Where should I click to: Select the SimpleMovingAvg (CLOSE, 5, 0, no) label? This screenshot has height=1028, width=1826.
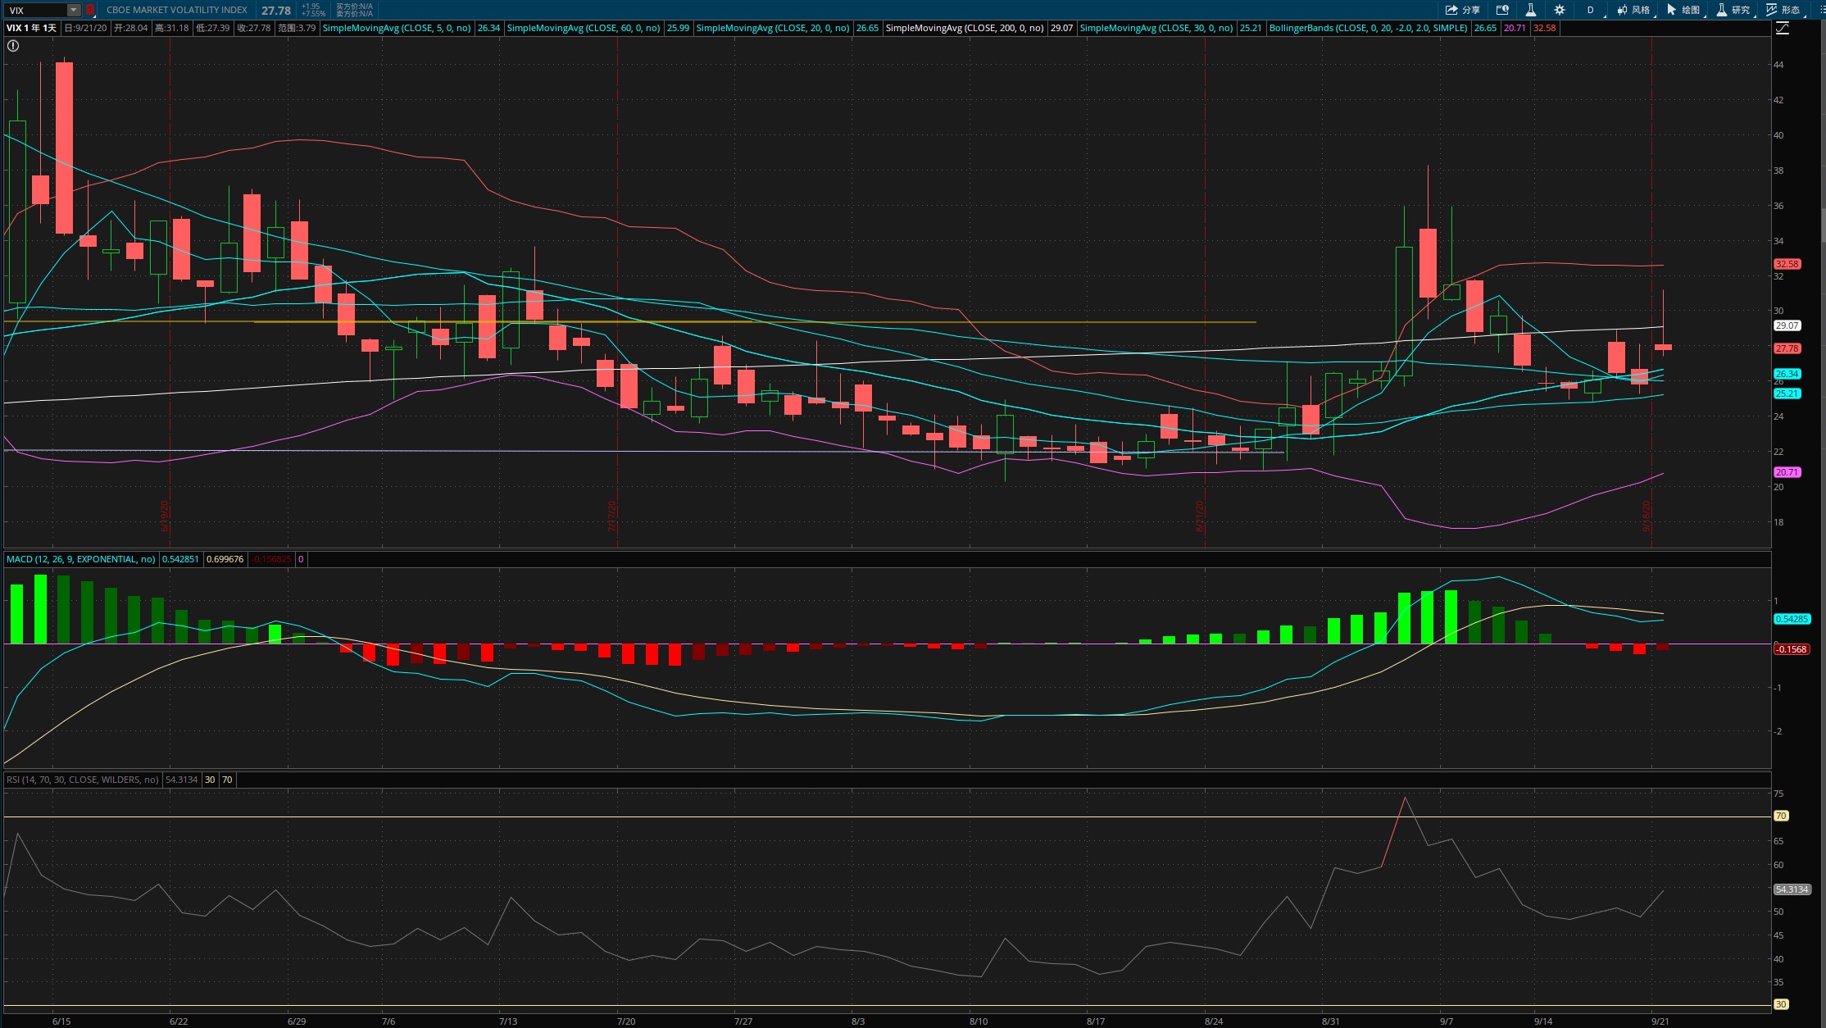pos(397,28)
